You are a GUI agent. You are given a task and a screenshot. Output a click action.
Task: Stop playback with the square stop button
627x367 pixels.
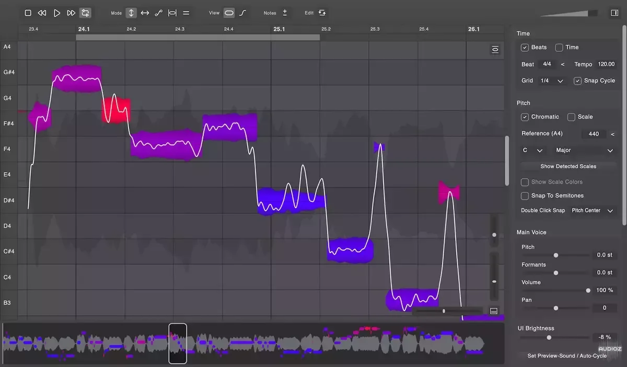click(28, 13)
